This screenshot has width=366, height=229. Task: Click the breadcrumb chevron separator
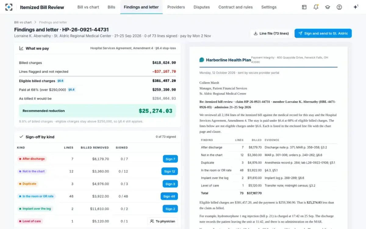point(35,22)
